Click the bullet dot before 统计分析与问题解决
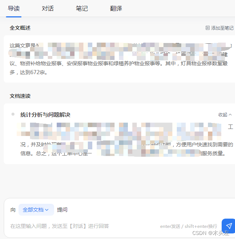235x239 pixels. click(x=13, y=114)
